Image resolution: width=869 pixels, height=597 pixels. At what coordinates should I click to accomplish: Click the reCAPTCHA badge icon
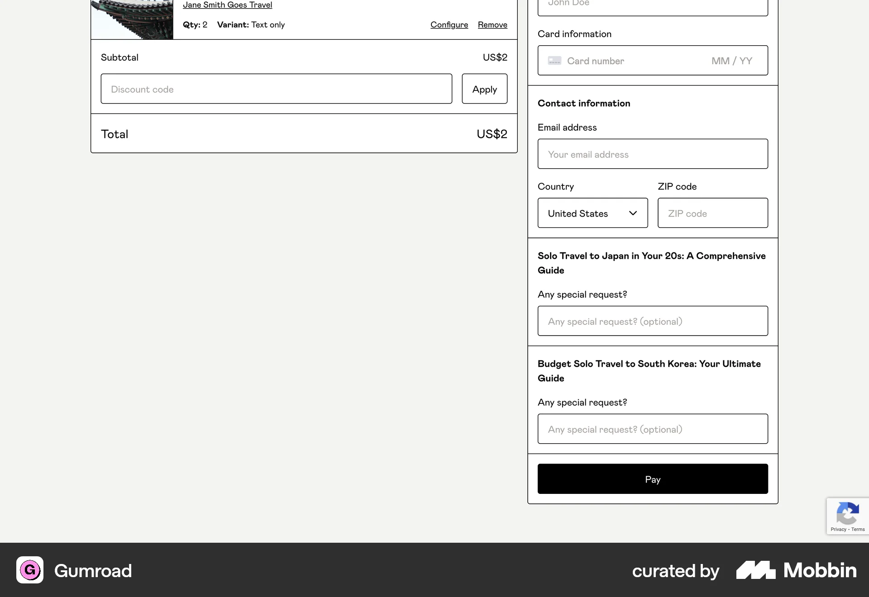[x=847, y=513]
